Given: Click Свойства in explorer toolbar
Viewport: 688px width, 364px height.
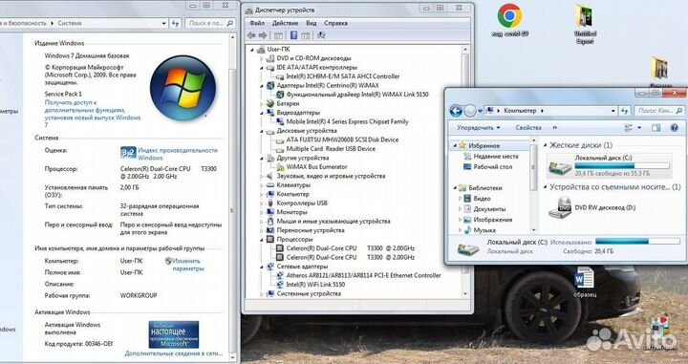Looking at the screenshot, I should point(528,128).
